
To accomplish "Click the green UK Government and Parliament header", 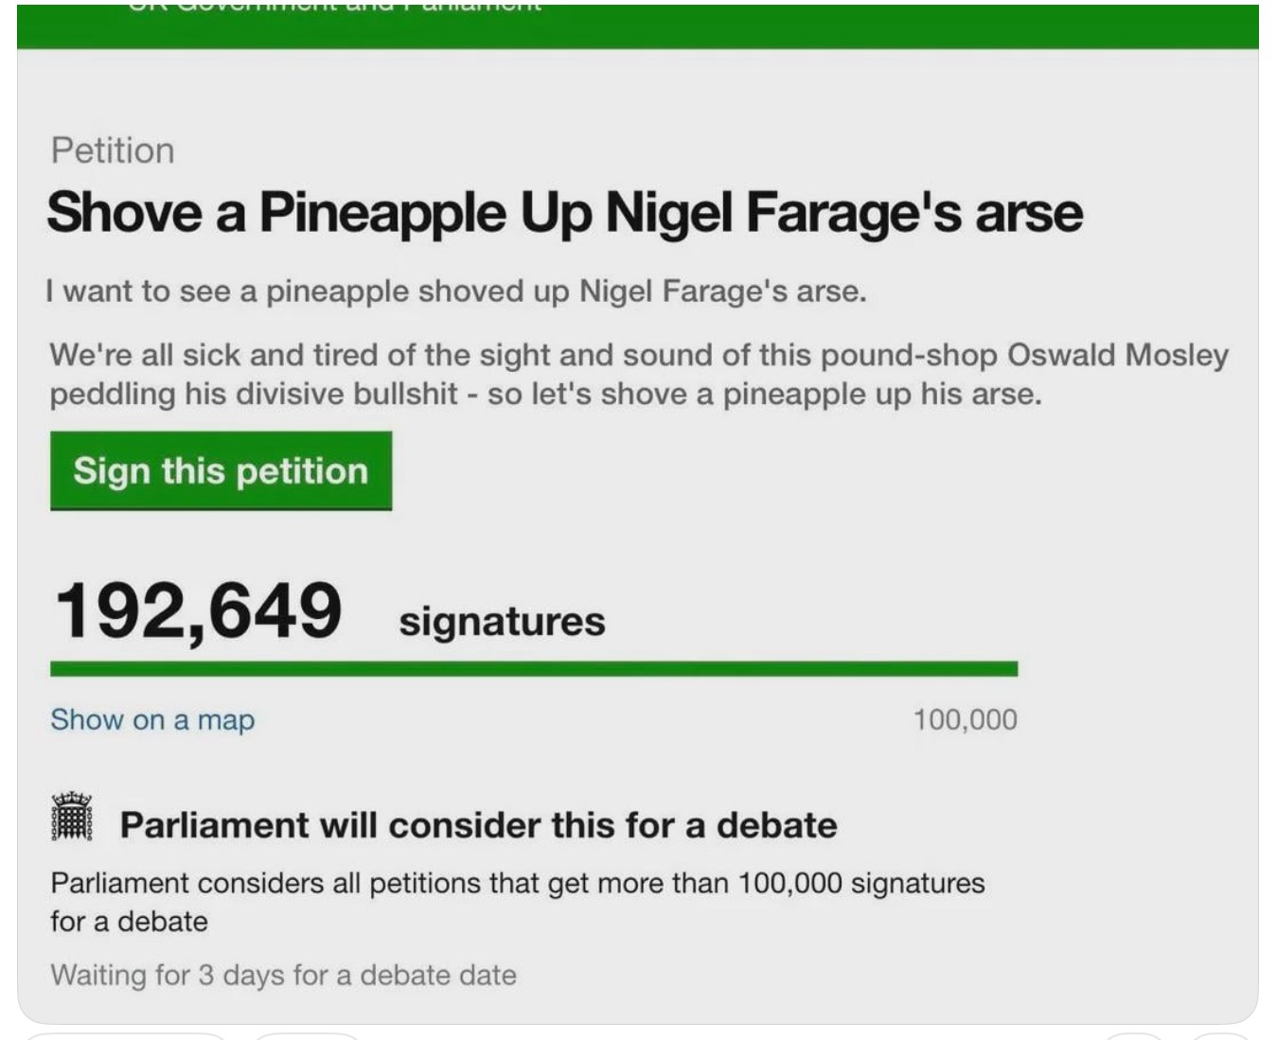I will point(638,25).
